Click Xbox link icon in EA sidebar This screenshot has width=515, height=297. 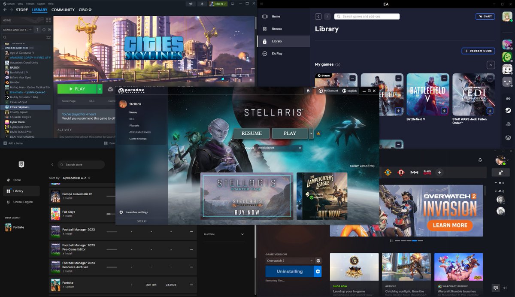coord(508,138)
